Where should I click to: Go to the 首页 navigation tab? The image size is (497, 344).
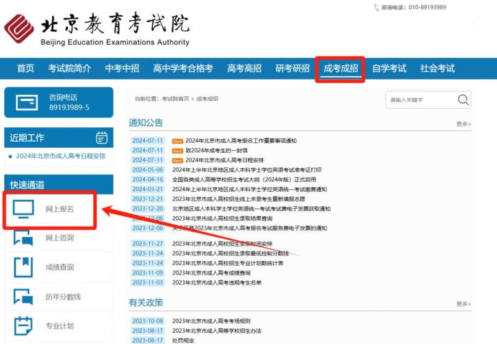25,68
